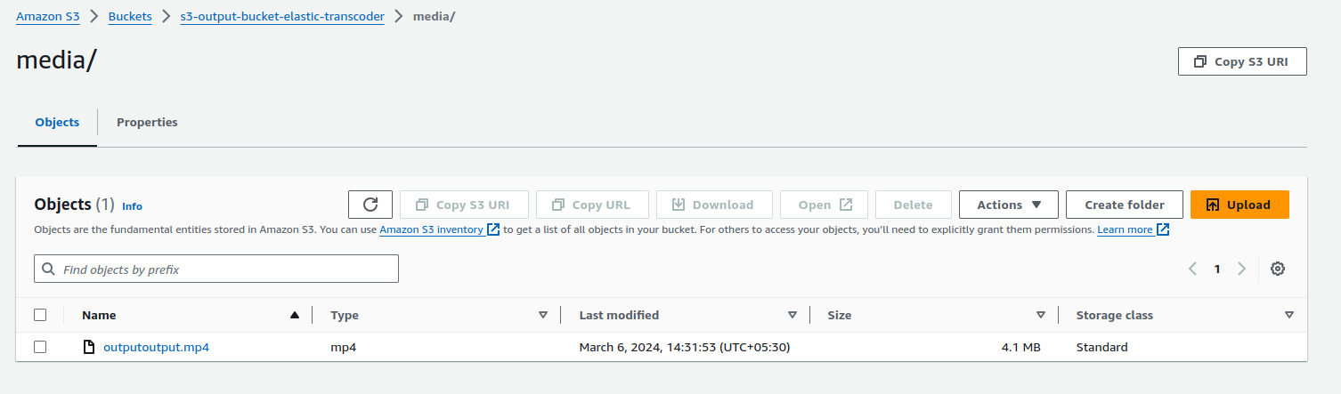Open outputoutput.mp4 object link
This screenshot has height=394, width=1341.
coord(156,347)
